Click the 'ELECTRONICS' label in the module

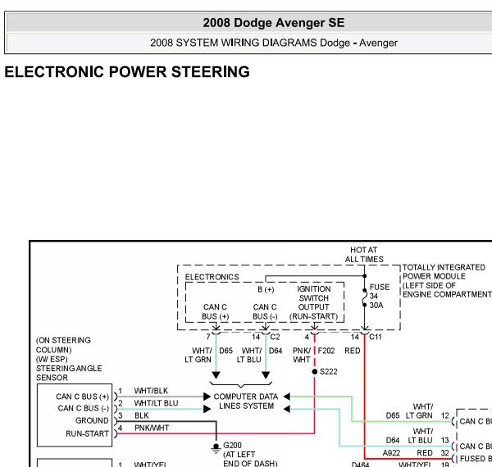point(212,277)
